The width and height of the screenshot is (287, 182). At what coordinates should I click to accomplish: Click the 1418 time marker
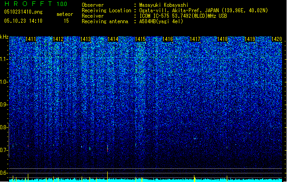point(222,39)
